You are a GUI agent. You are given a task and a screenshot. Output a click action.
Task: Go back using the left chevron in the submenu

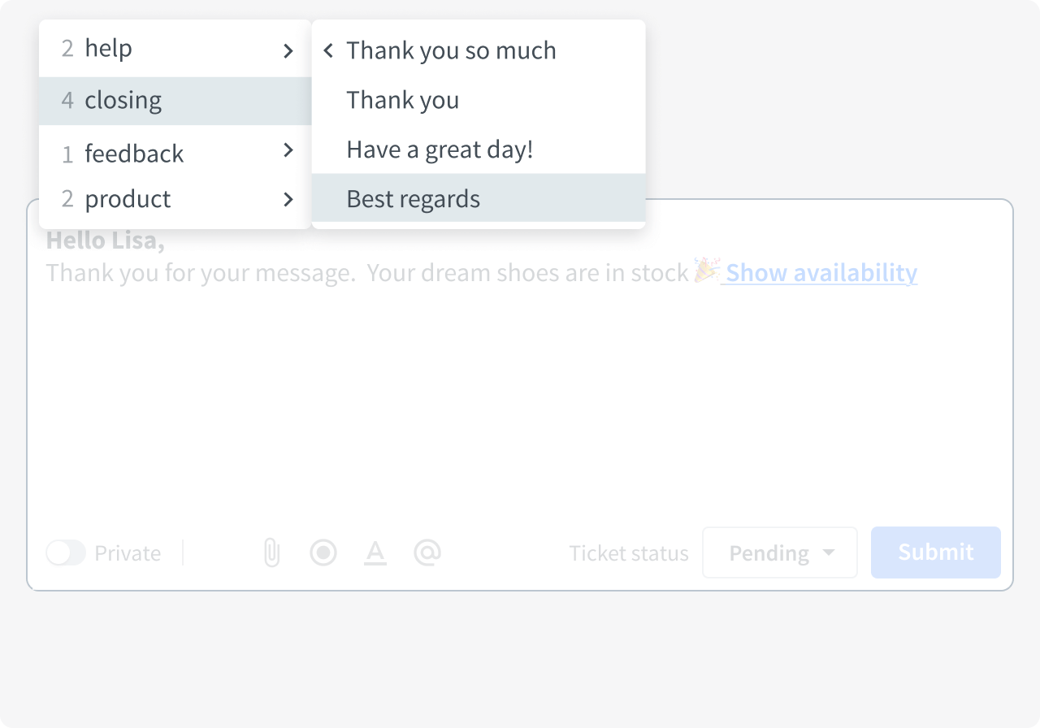pos(327,50)
